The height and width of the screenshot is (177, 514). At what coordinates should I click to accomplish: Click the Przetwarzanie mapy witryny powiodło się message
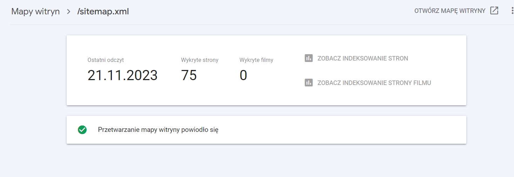[158, 130]
